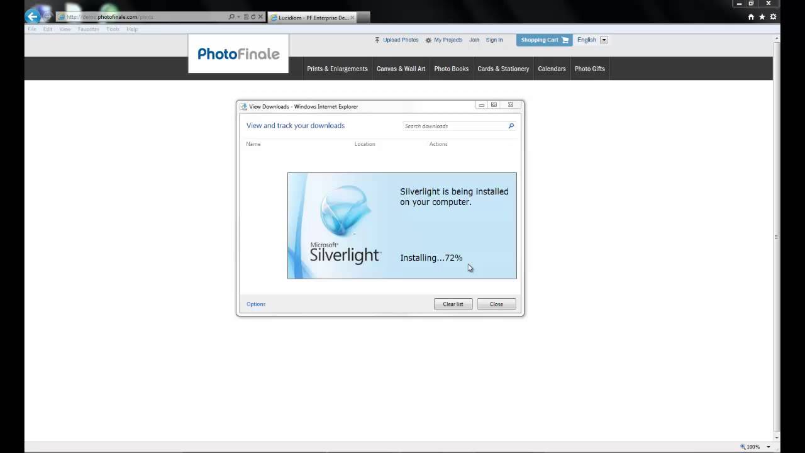
Task: Click the My Projects gear icon
Action: pyautogui.click(x=428, y=40)
